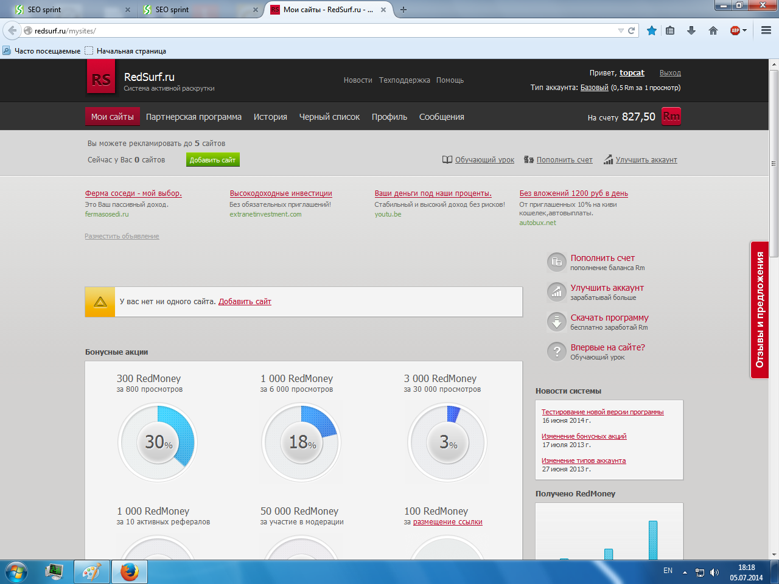Open ad Высокодоходные инвестиции
Image resolution: width=779 pixels, height=584 pixels.
pos(281,193)
